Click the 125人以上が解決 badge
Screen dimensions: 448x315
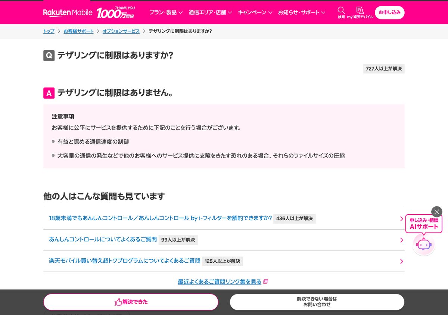[x=223, y=261]
